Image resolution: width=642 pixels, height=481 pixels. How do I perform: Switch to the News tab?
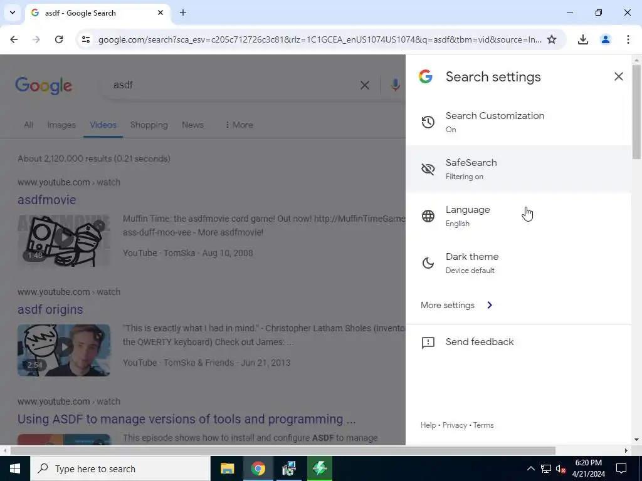point(192,125)
